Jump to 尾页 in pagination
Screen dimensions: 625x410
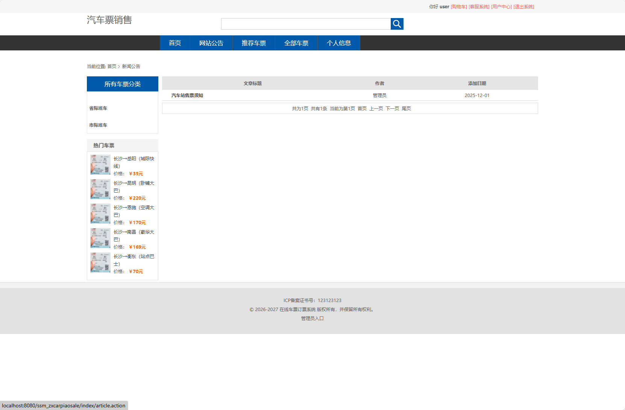click(406, 108)
